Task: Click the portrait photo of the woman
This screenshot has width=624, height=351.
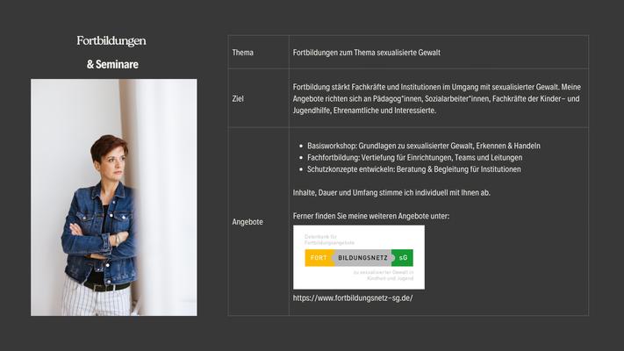Action: tap(113, 197)
